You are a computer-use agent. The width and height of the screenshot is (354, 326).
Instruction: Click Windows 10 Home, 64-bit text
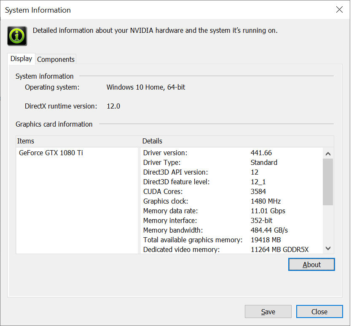click(x=146, y=87)
